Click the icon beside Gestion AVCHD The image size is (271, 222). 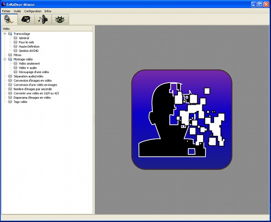(x=15, y=51)
